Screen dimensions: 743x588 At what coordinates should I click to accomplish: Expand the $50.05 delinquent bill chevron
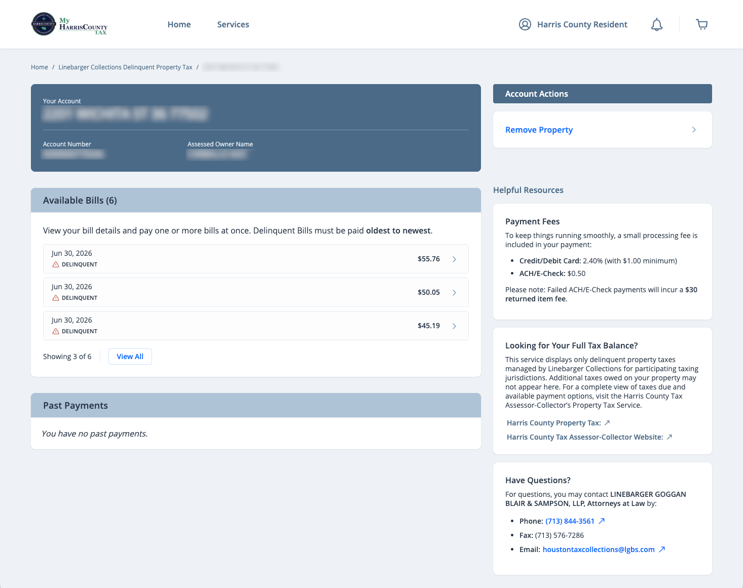point(454,293)
